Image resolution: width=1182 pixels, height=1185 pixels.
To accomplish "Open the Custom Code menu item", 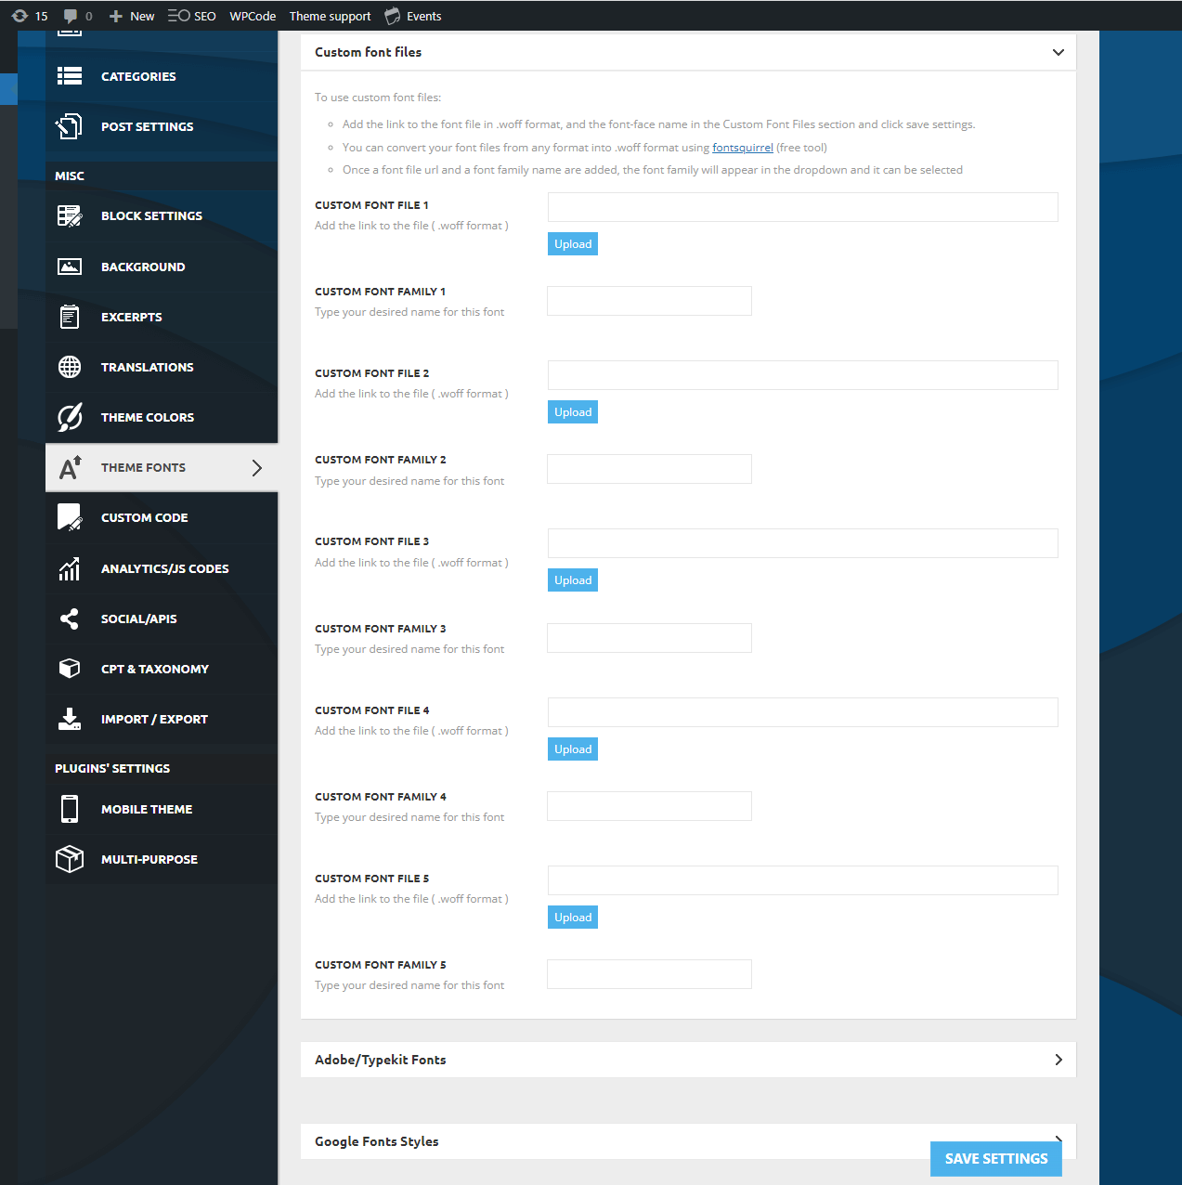I will (x=144, y=517).
